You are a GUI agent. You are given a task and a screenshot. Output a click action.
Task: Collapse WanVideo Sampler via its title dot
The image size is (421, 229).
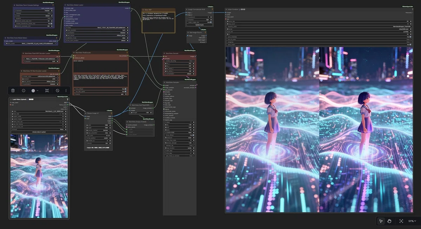point(165,82)
